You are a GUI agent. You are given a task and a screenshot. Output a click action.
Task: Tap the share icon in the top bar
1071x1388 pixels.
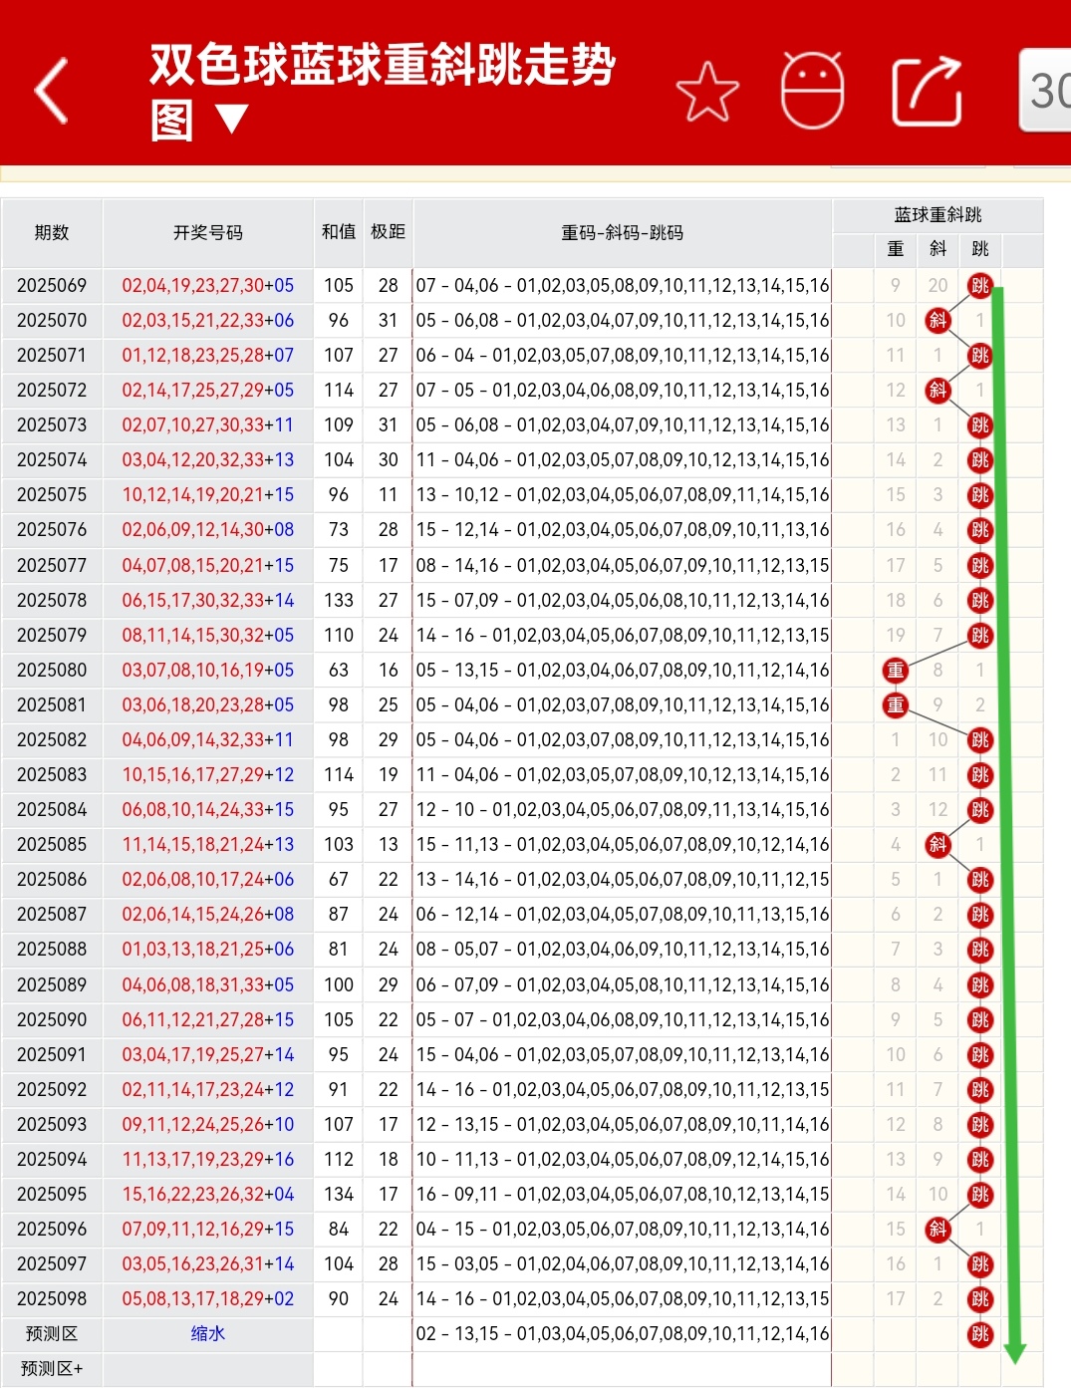click(926, 90)
